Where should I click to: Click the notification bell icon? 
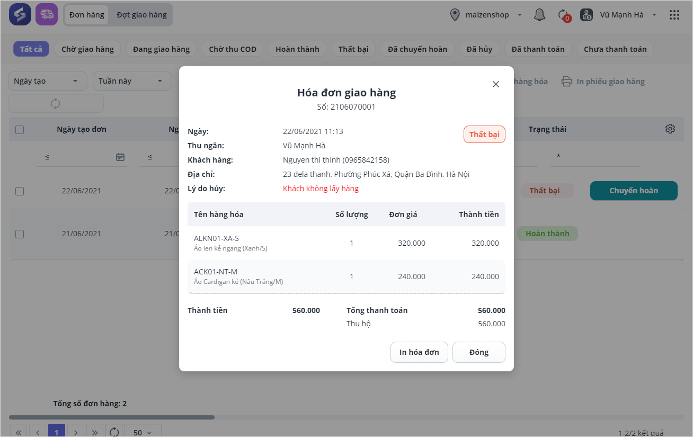tap(539, 15)
